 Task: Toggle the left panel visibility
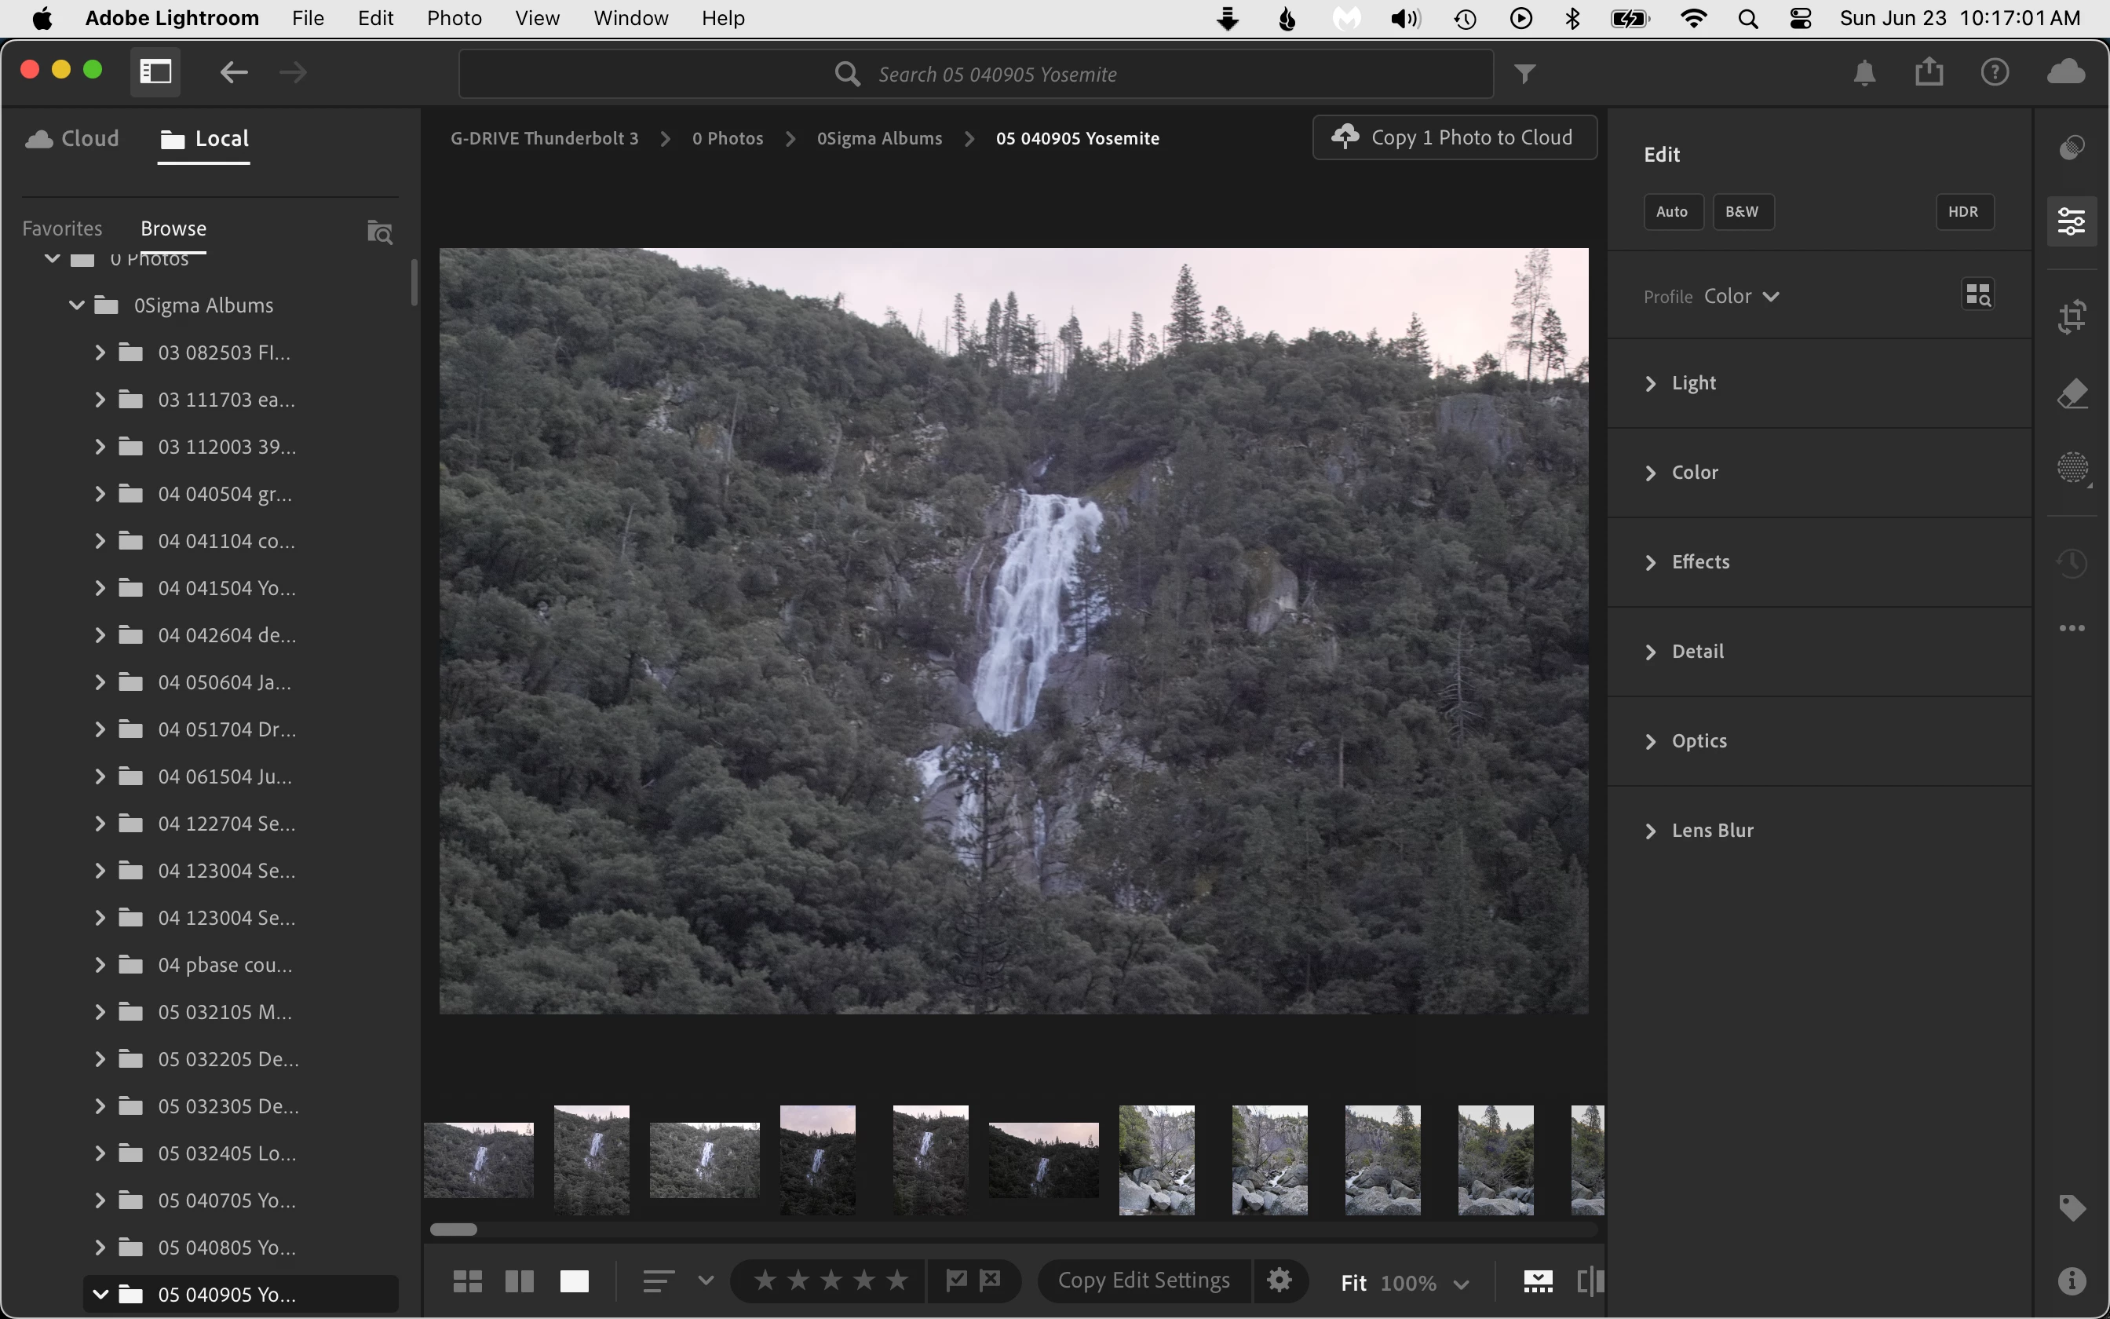pos(155,71)
